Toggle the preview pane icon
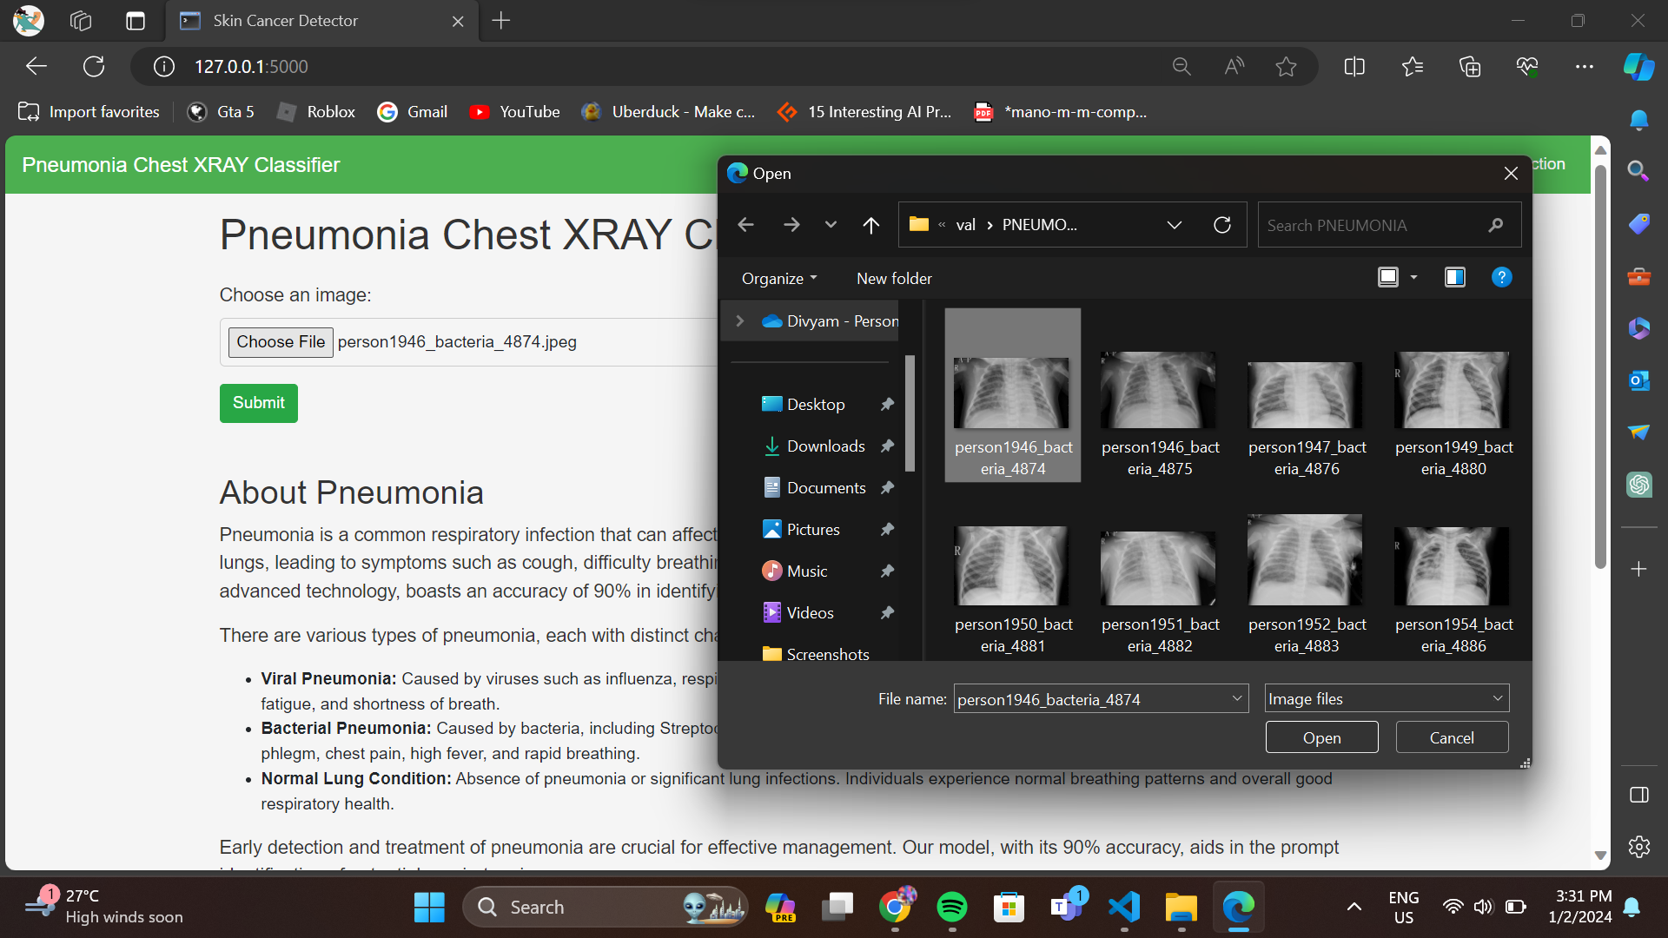The height and width of the screenshot is (938, 1668). tap(1454, 277)
